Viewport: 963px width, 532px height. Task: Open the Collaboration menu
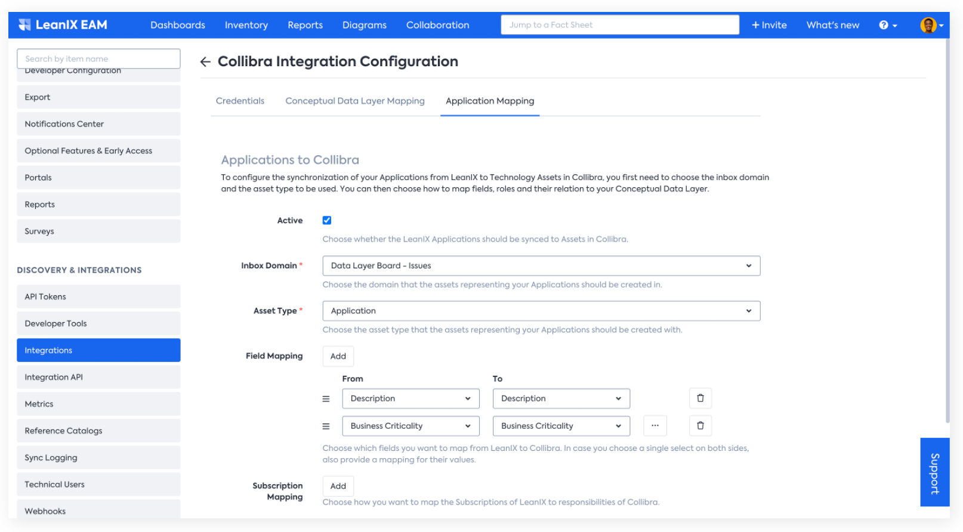[438, 25]
